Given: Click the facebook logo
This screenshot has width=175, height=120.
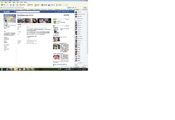Looking at the screenshot, I should point(7,12).
